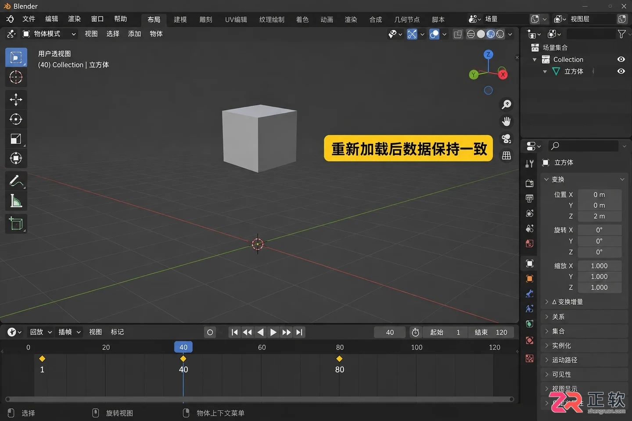Screen dimensions: 632x421
Task: Select the Rotate tool
Action: point(16,119)
